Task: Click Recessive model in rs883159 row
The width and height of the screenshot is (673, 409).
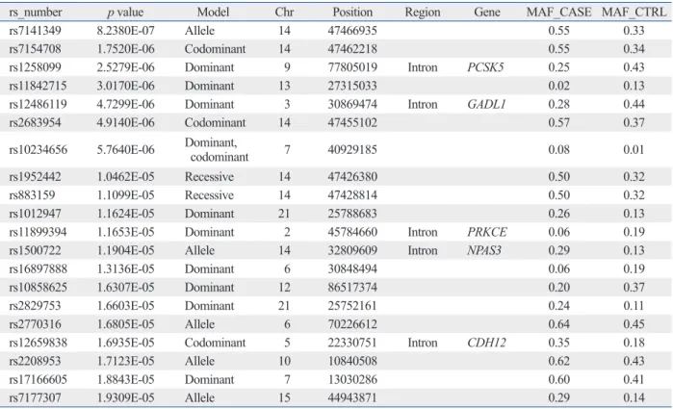Action: pyautogui.click(x=210, y=195)
